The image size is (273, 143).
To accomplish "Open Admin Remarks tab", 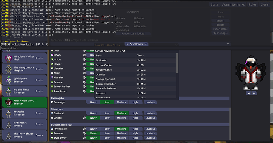I will pos(233,4).
